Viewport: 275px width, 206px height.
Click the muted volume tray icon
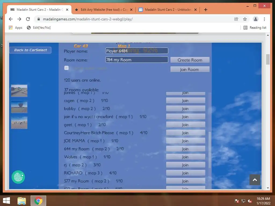click(250, 201)
